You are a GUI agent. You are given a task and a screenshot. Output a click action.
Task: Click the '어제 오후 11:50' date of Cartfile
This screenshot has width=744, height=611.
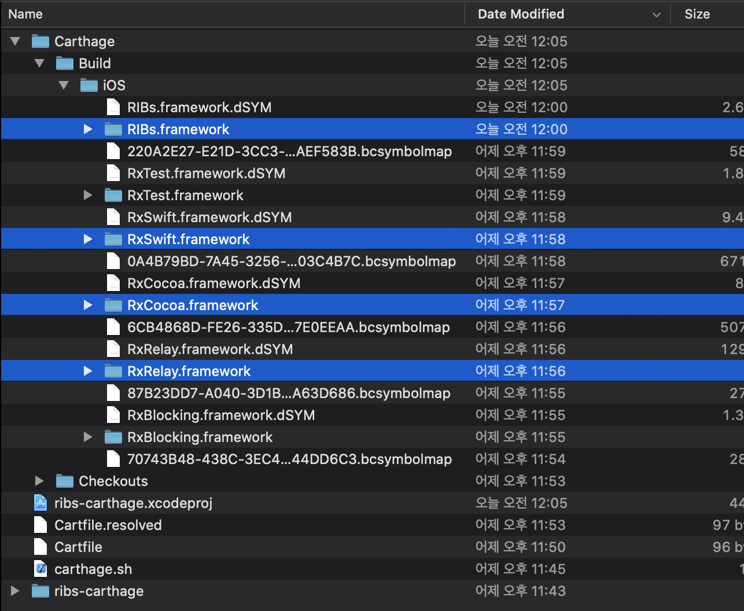coord(521,547)
